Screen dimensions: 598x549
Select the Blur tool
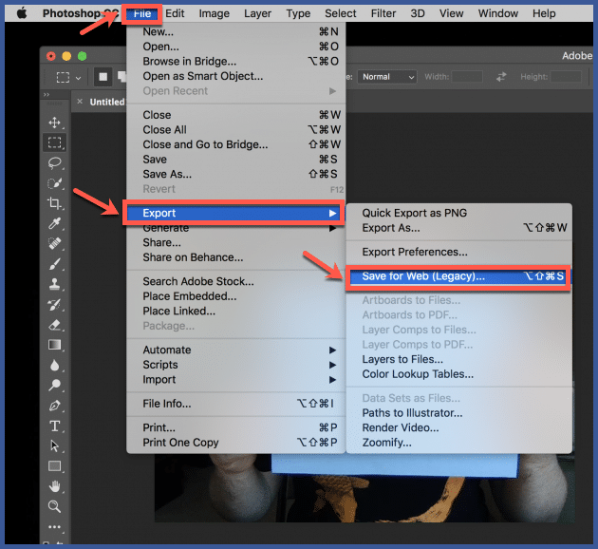tap(54, 365)
